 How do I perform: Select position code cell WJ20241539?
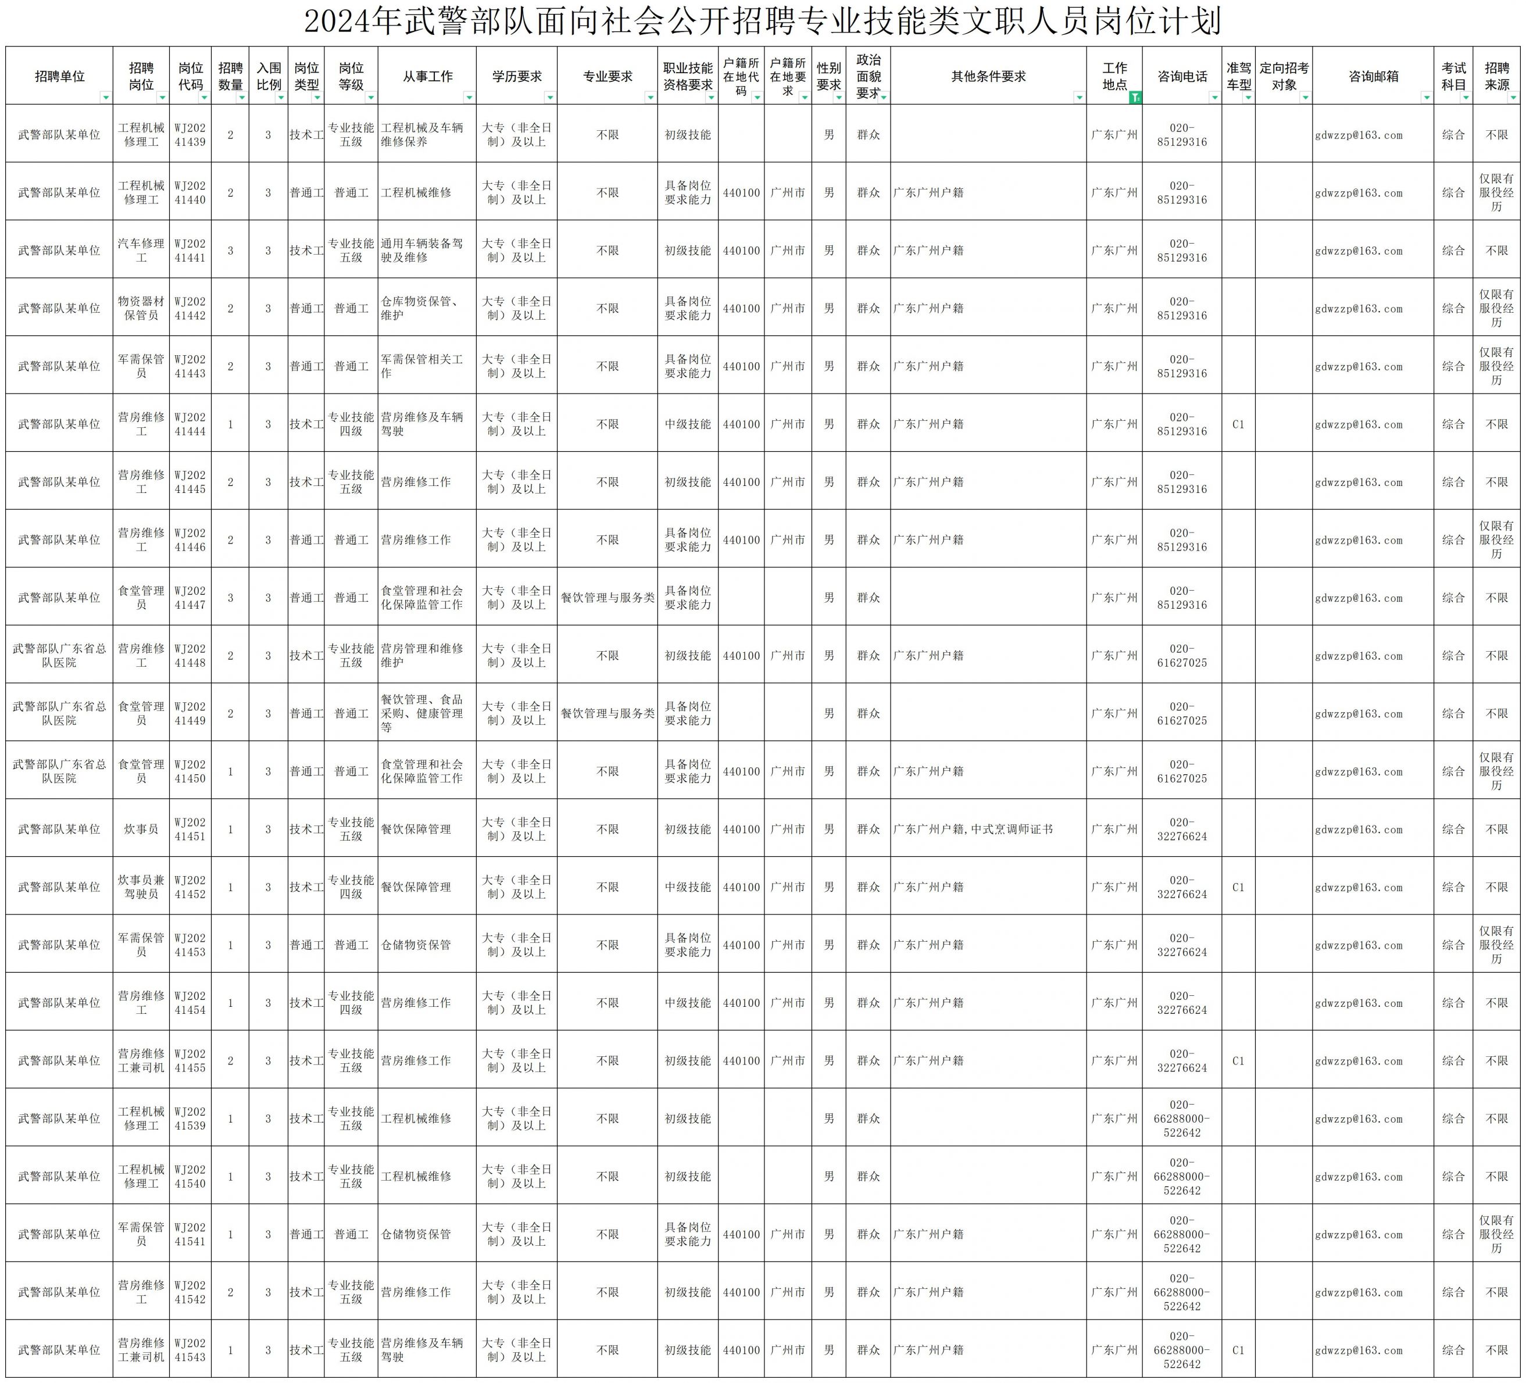[x=190, y=1118]
